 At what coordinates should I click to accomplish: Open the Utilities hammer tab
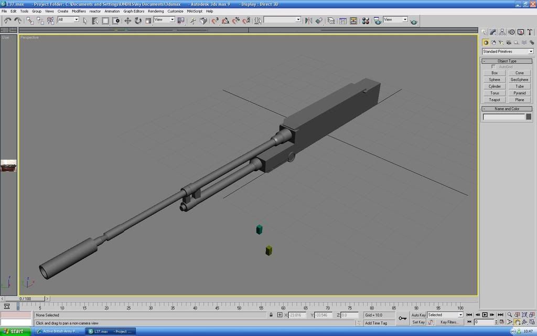tap(530, 32)
